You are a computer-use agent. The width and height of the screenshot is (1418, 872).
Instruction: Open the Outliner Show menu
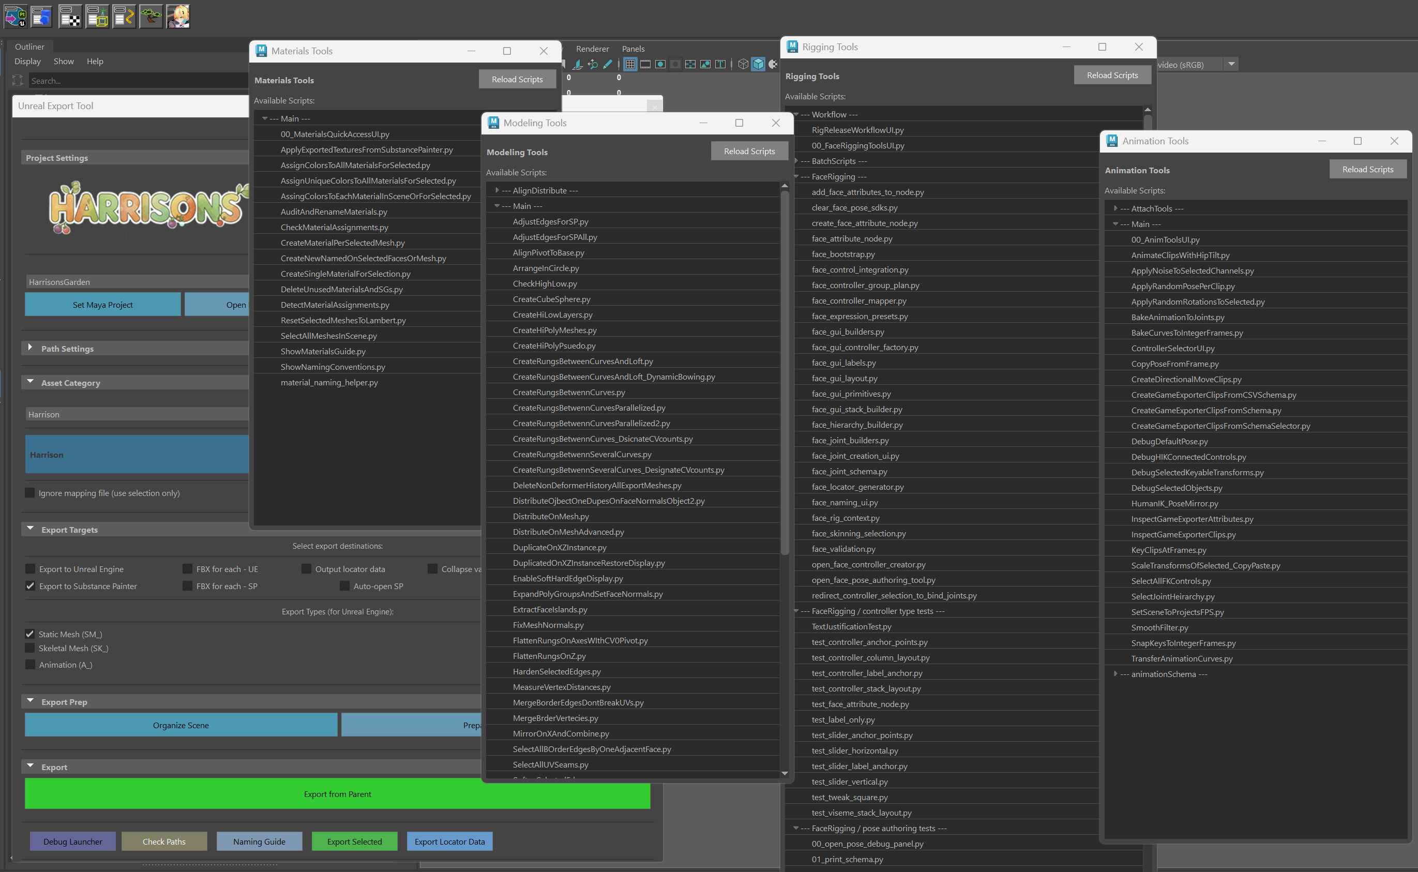point(64,61)
